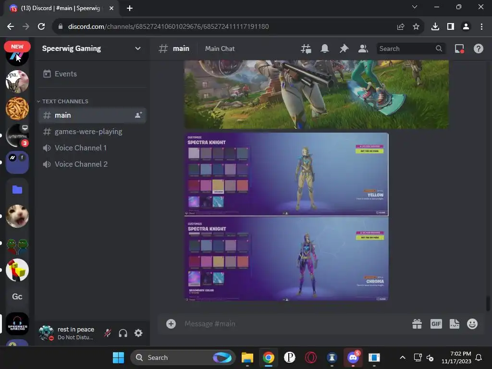The image size is (492, 369).
Task: Open the Discord inbox icon
Action: click(459, 49)
